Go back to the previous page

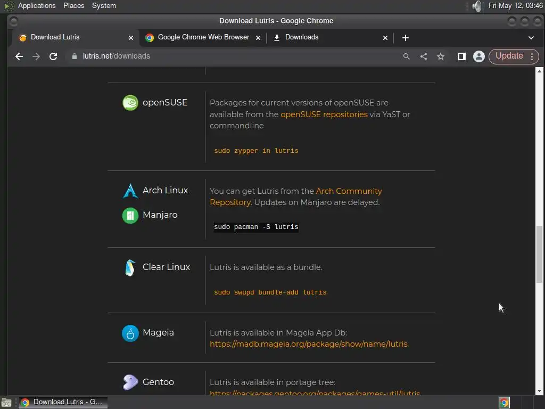(19, 56)
